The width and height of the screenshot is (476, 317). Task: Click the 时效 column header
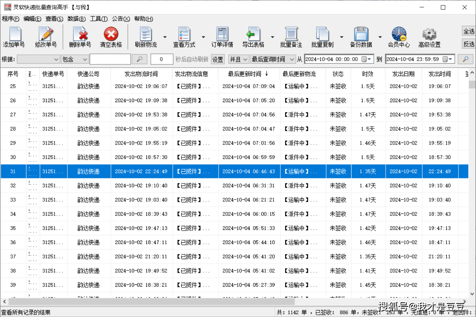coord(368,74)
